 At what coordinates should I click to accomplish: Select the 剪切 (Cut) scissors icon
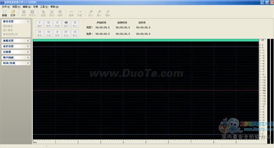click(x=52, y=13)
